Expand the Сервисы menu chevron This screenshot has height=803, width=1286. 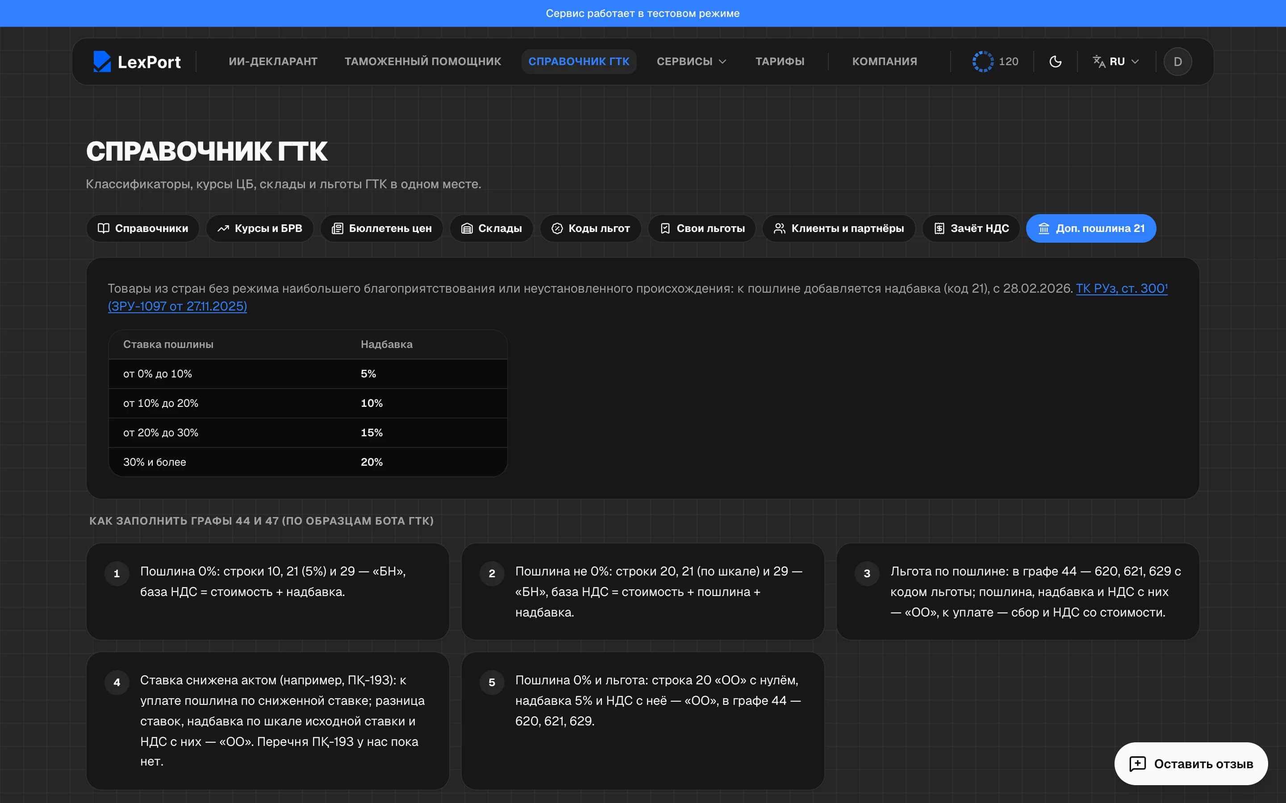(x=723, y=62)
